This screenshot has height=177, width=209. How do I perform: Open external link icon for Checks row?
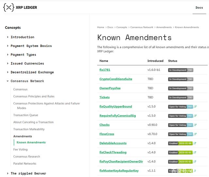(195, 125)
